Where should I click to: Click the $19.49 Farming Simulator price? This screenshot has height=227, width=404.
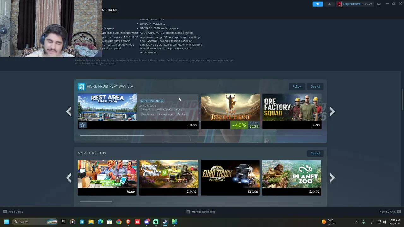[191, 192]
